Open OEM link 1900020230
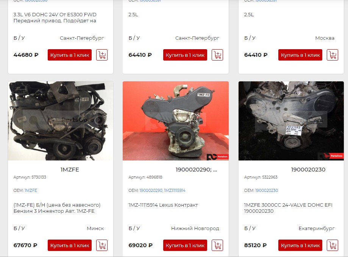348x257 pixels. [267, 190]
